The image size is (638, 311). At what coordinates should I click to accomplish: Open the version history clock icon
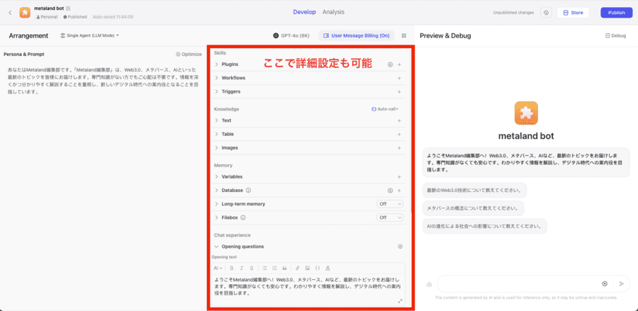point(546,13)
